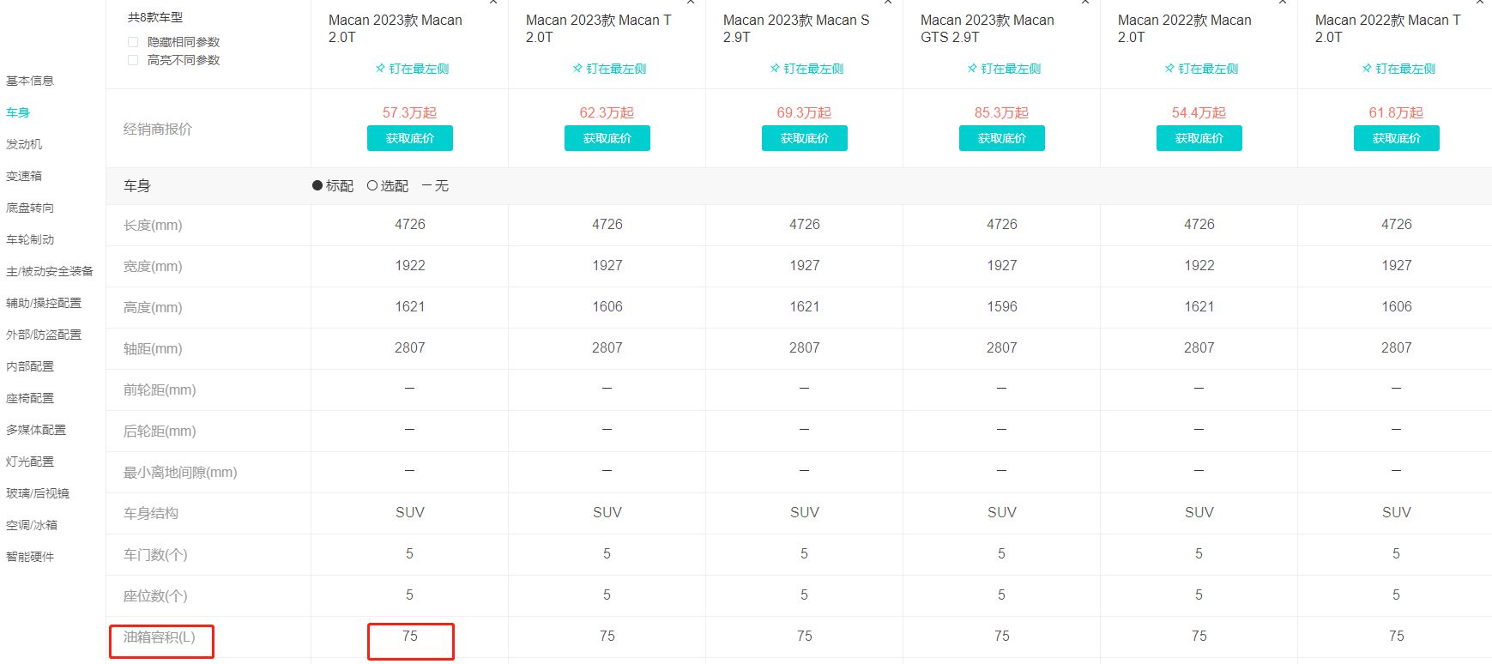Jump to 外部/防盗配置 section

point(44,335)
